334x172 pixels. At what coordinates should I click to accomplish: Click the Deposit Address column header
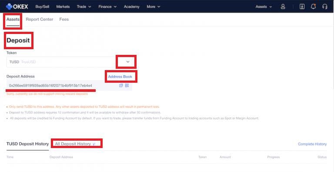tap(61, 157)
